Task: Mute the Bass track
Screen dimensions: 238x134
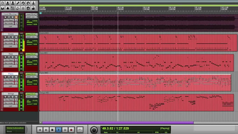Action: [16, 57]
